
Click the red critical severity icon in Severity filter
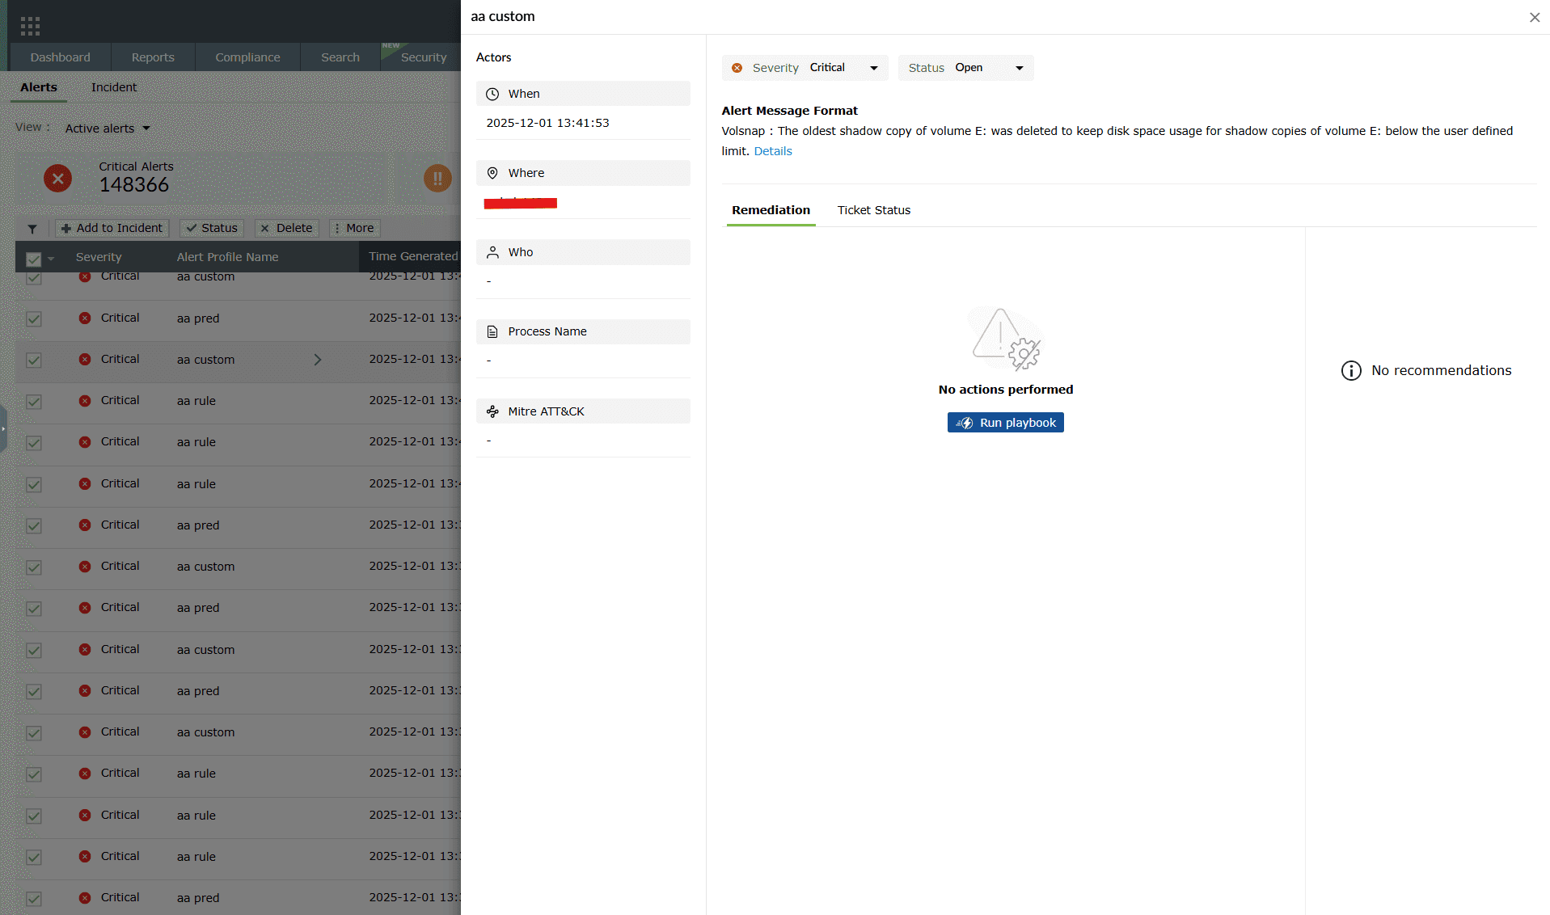pos(737,68)
